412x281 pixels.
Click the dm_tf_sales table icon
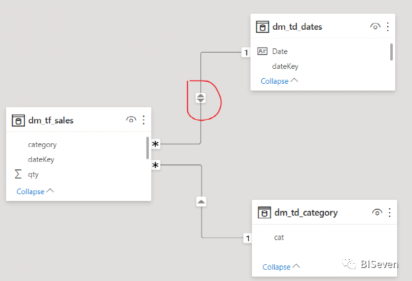click(19, 120)
